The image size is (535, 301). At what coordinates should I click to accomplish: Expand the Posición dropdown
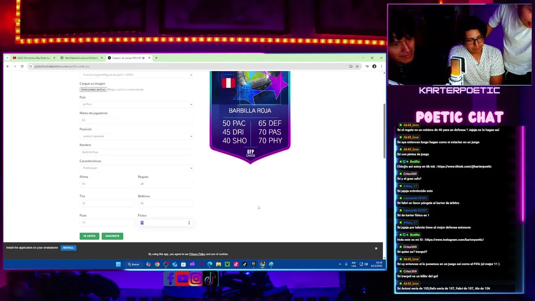136,136
